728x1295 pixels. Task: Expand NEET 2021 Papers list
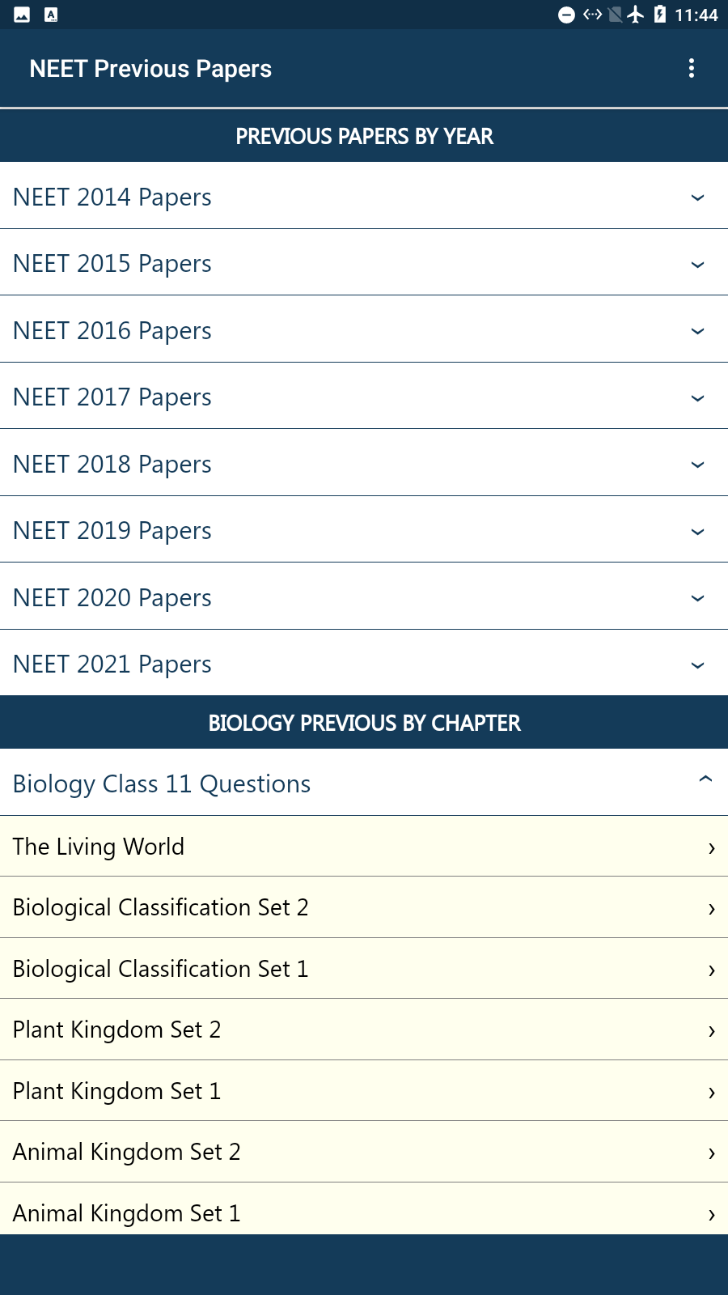(364, 663)
